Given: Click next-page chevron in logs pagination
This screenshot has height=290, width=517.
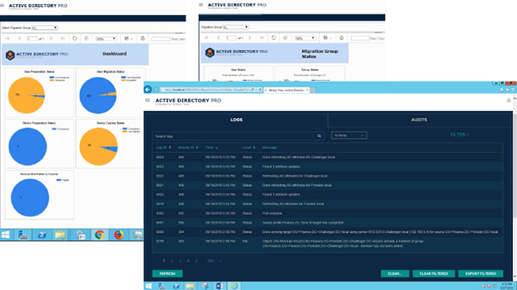Looking at the screenshot, I should (220, 261).
